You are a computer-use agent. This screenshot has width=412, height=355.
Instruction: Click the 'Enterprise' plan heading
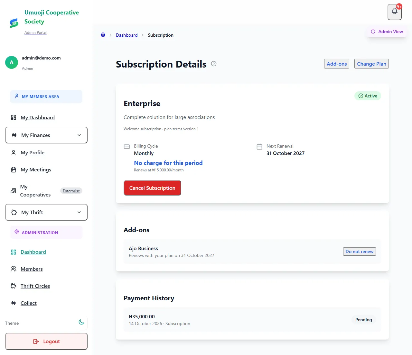click(x=142, y=104)
